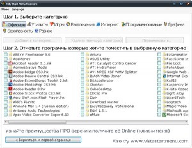Select the LizardTech entry text

(x=176, y=97)
